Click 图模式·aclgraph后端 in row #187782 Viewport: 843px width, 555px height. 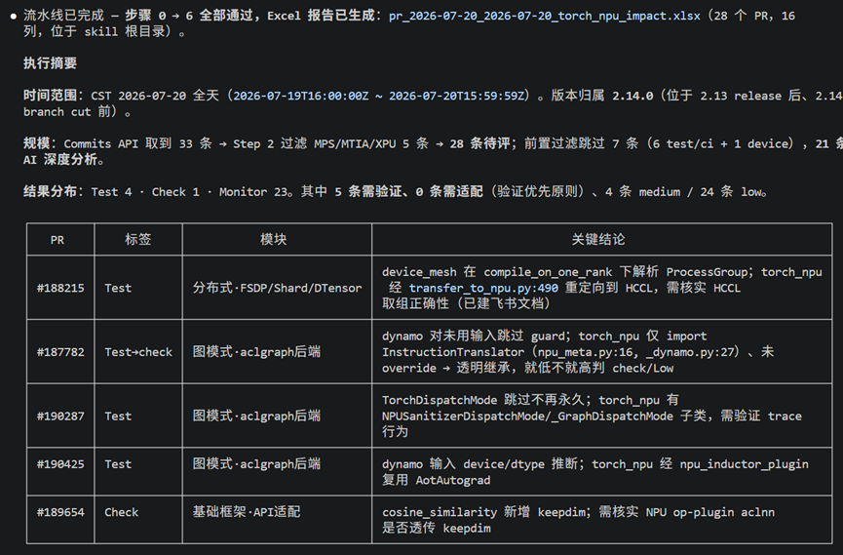tap(256, 351)
